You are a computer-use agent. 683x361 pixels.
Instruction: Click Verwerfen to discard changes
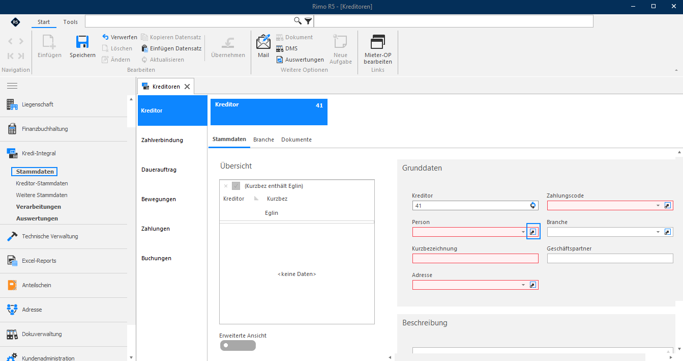point(120,37)
